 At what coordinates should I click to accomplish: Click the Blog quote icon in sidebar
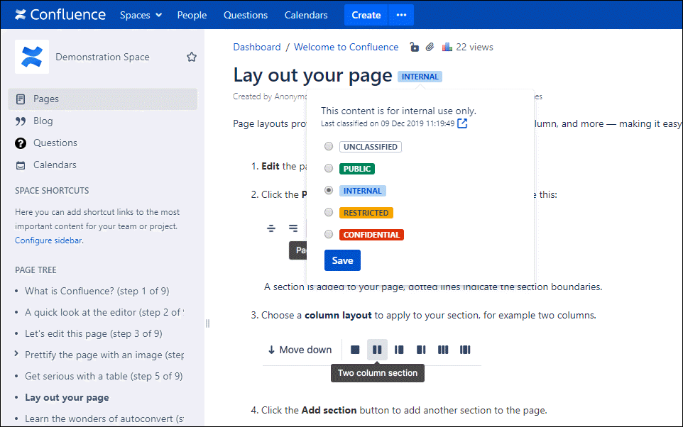pos(21,121)
